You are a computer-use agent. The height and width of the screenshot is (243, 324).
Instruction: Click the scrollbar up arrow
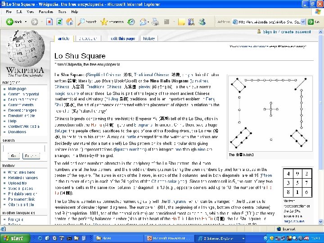320,32
